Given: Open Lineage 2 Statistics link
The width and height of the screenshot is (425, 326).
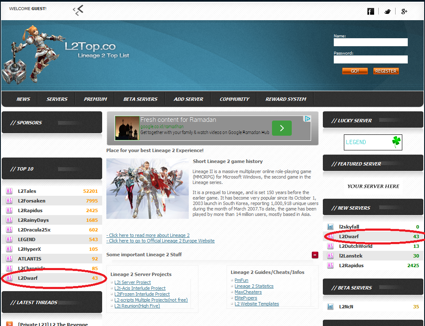Looking at the screenshot, I should (x=254, y=286).
